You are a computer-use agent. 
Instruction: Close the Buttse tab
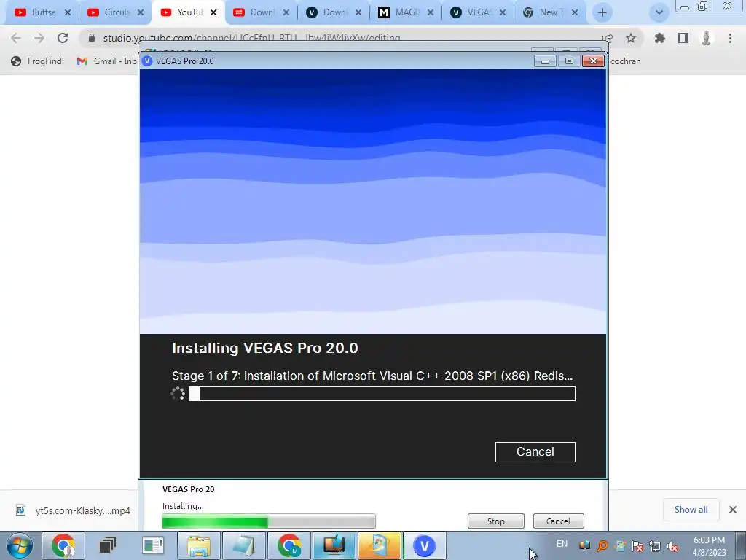pos(68,12)
